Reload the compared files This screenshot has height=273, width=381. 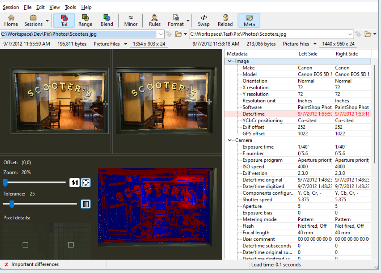(225, 21)
